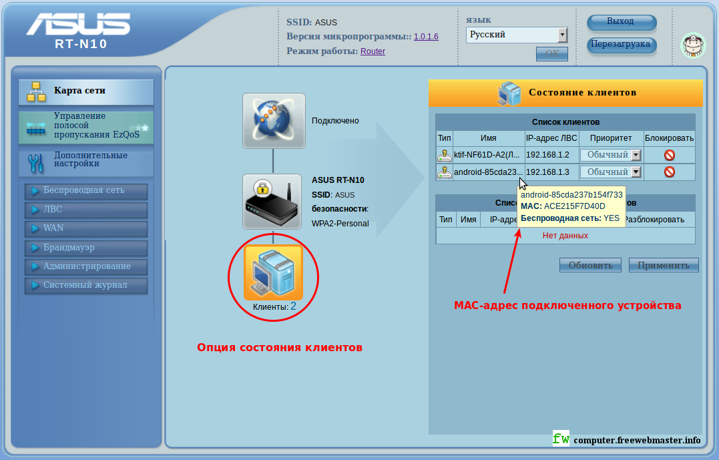This screenshot has width=719, height=460.
Task: Click Блокировать column header
Action: pos(669,138)
